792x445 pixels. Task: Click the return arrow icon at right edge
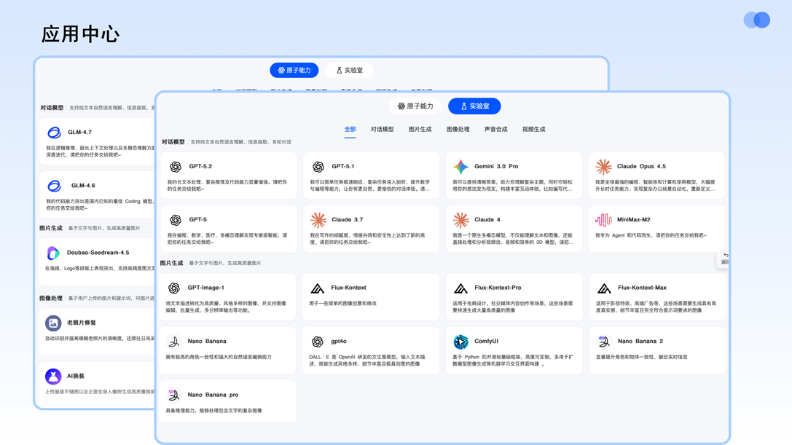click(726, 255)
